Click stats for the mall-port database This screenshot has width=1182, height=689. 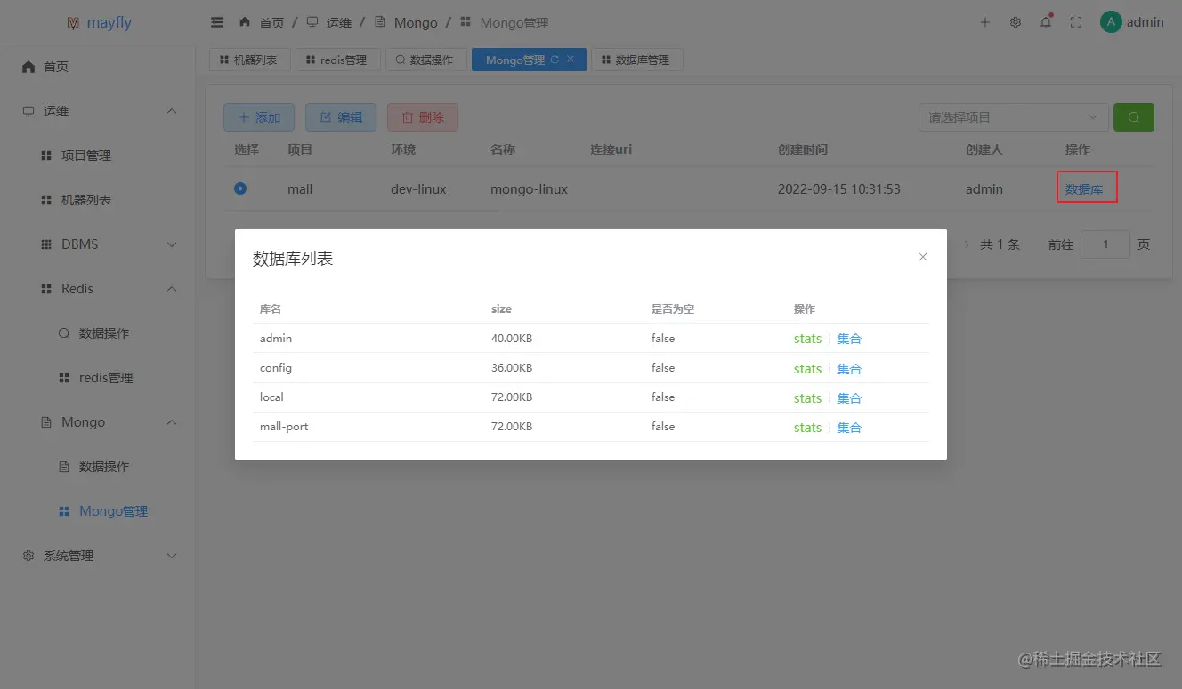pos(807,427)
